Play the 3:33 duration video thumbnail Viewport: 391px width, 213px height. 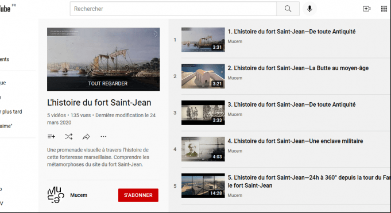[x=203, y=113]
